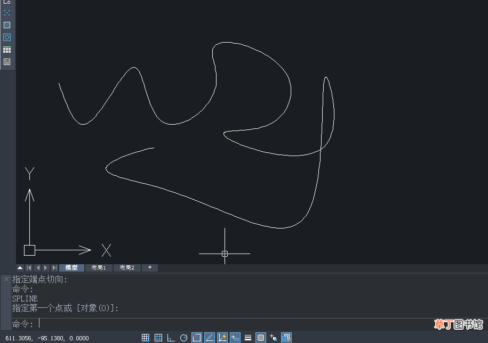Toggle Transparency display in the status bar

[x=261, y=338]
